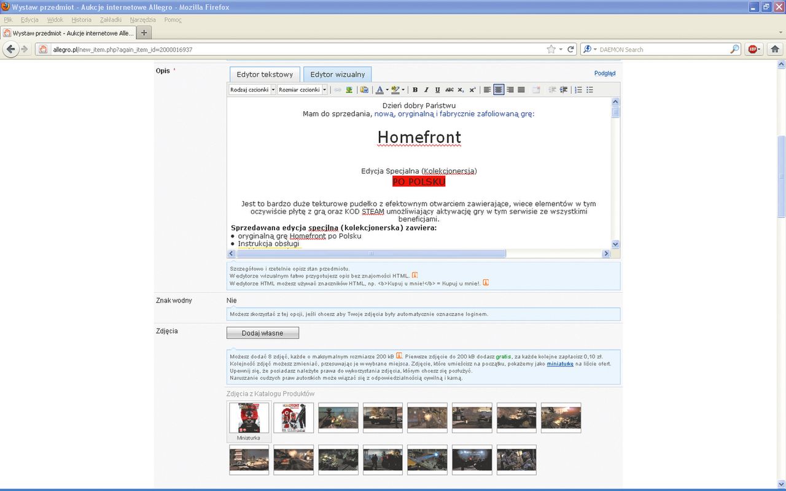Screen dimensions: 786x491
Task: Open the Historia menu
Action: (81, 20)
